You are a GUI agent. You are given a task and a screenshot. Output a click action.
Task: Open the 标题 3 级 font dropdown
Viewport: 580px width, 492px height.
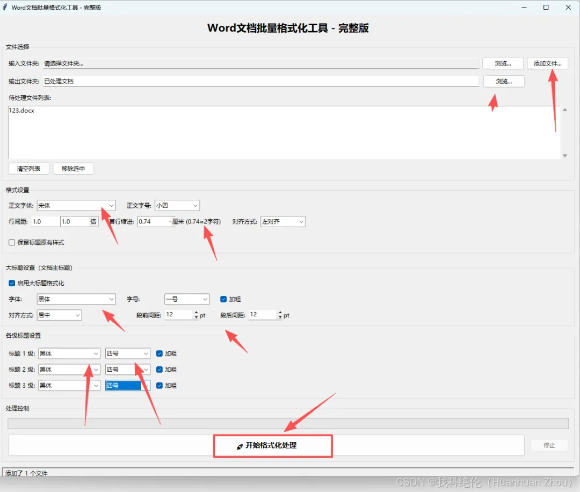[x=69, y=386]
